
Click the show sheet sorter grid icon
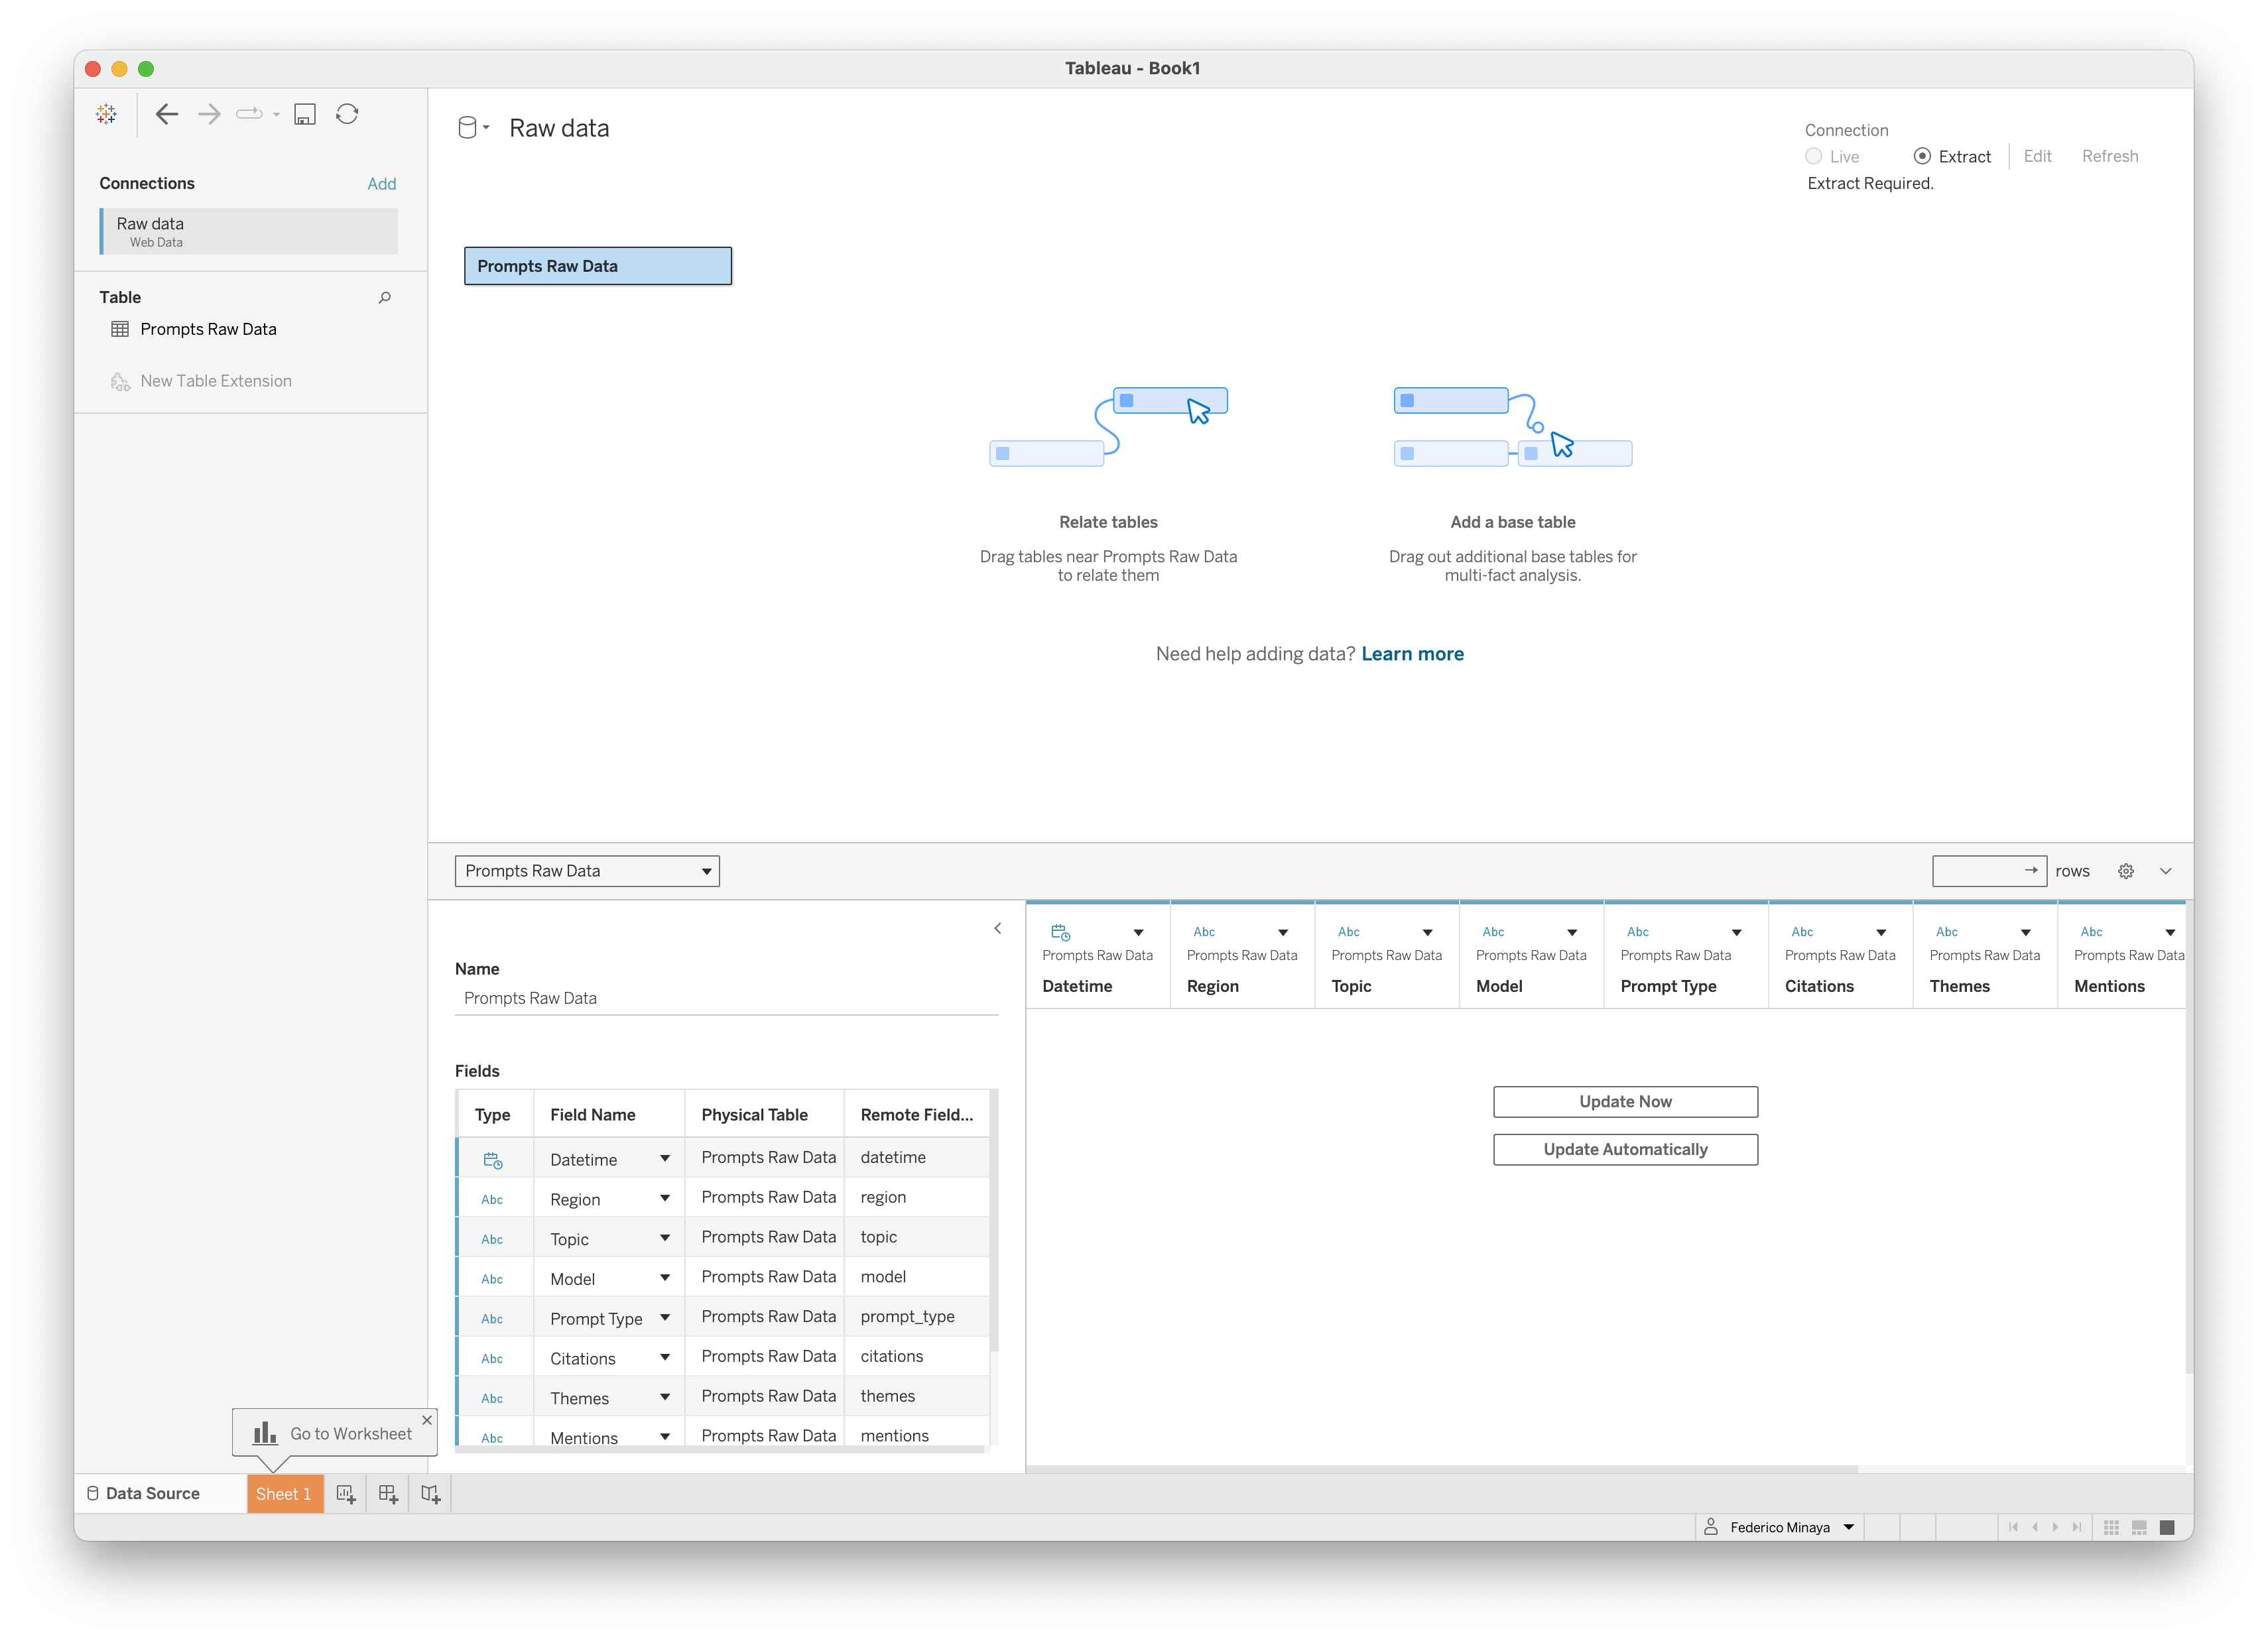coord(2111,1527)
